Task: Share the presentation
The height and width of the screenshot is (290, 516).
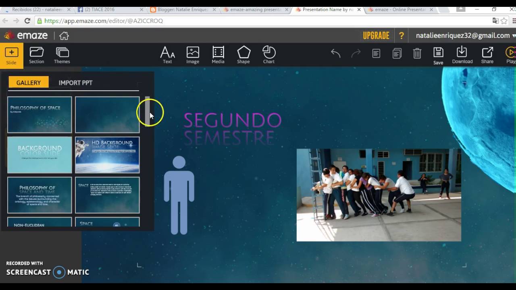Action: [x=487, y=55]
